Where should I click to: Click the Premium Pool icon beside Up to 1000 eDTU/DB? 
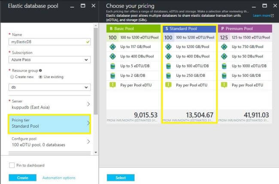(x=224, y=66)
